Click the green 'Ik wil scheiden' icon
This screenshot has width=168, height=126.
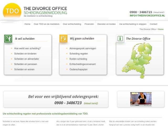8,38
